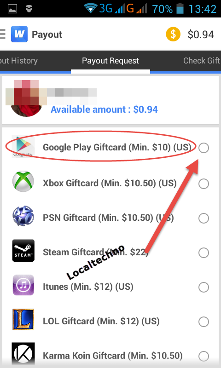Select Steam Giftcard radio button

pos(204,253)
